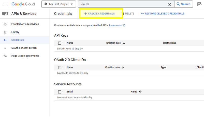Click the Page usage agreements icon
The height and width of the screenshot is (121, 204).
[x=5, y=56]
